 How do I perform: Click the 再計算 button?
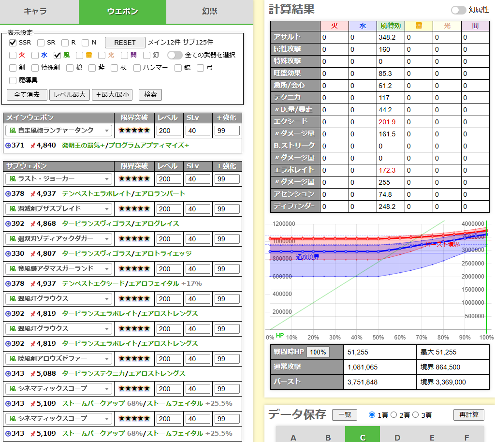(468, 415)
